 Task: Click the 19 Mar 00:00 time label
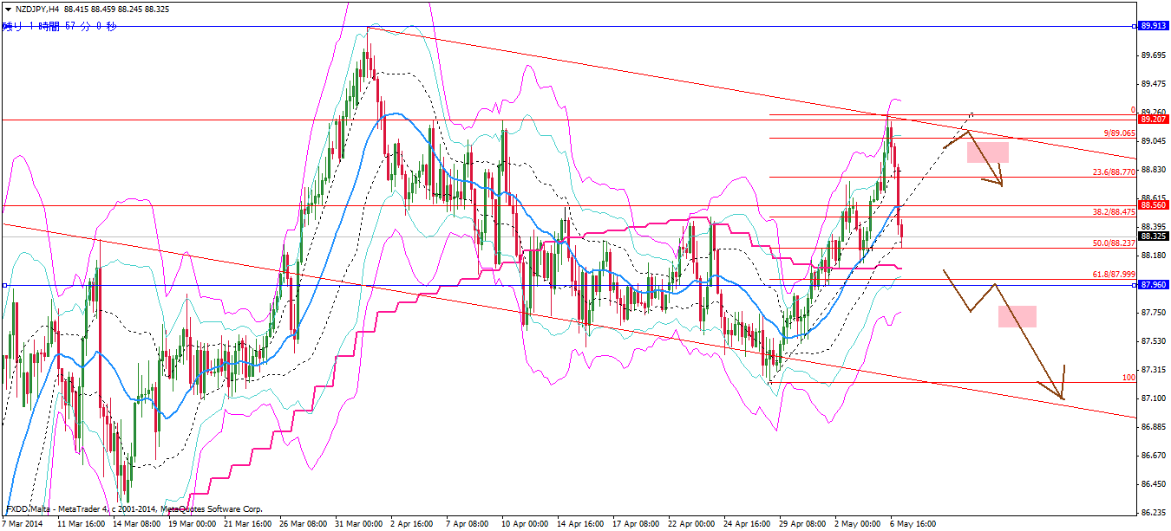[191, 524]
